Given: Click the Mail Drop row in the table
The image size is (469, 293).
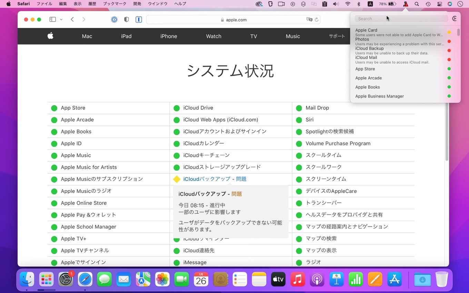Looking at the screenshot, I should 353,108.
